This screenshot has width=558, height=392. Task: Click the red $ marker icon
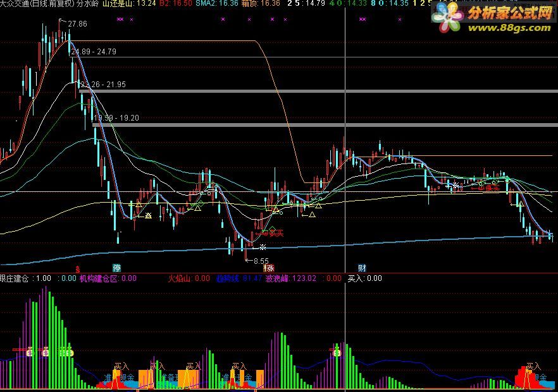pyautogui.click(x=78, y=270)
